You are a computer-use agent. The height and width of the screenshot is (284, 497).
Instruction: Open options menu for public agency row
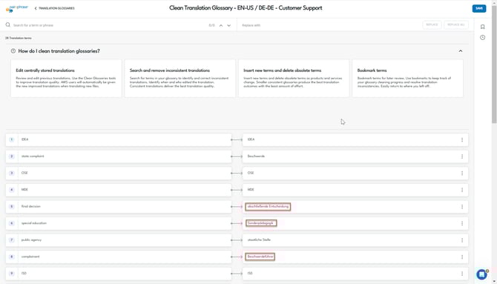coord(462,240)
